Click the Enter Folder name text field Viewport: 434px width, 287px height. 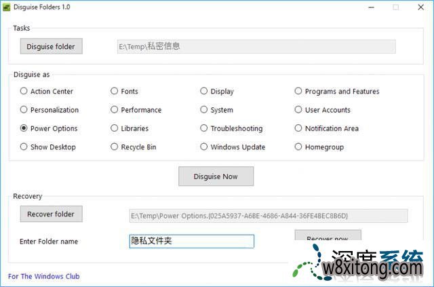point(191,242)
